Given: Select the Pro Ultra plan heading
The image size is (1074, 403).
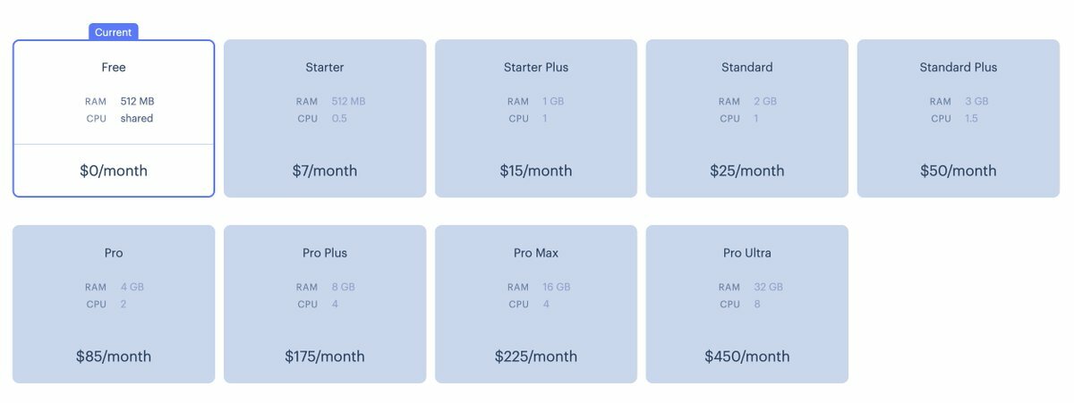Looking at the screenshot, I should coord(747,253).
